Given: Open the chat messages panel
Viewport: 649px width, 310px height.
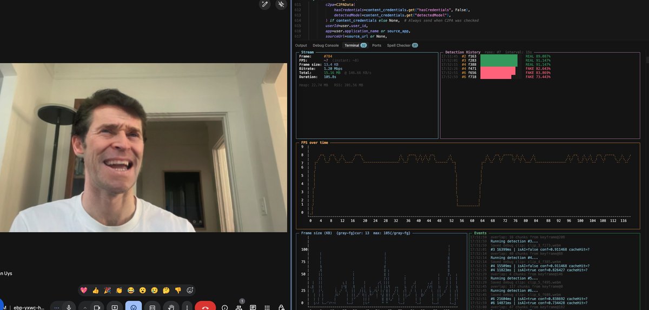Looking at the screenshot, I should (x=253, y=307).
